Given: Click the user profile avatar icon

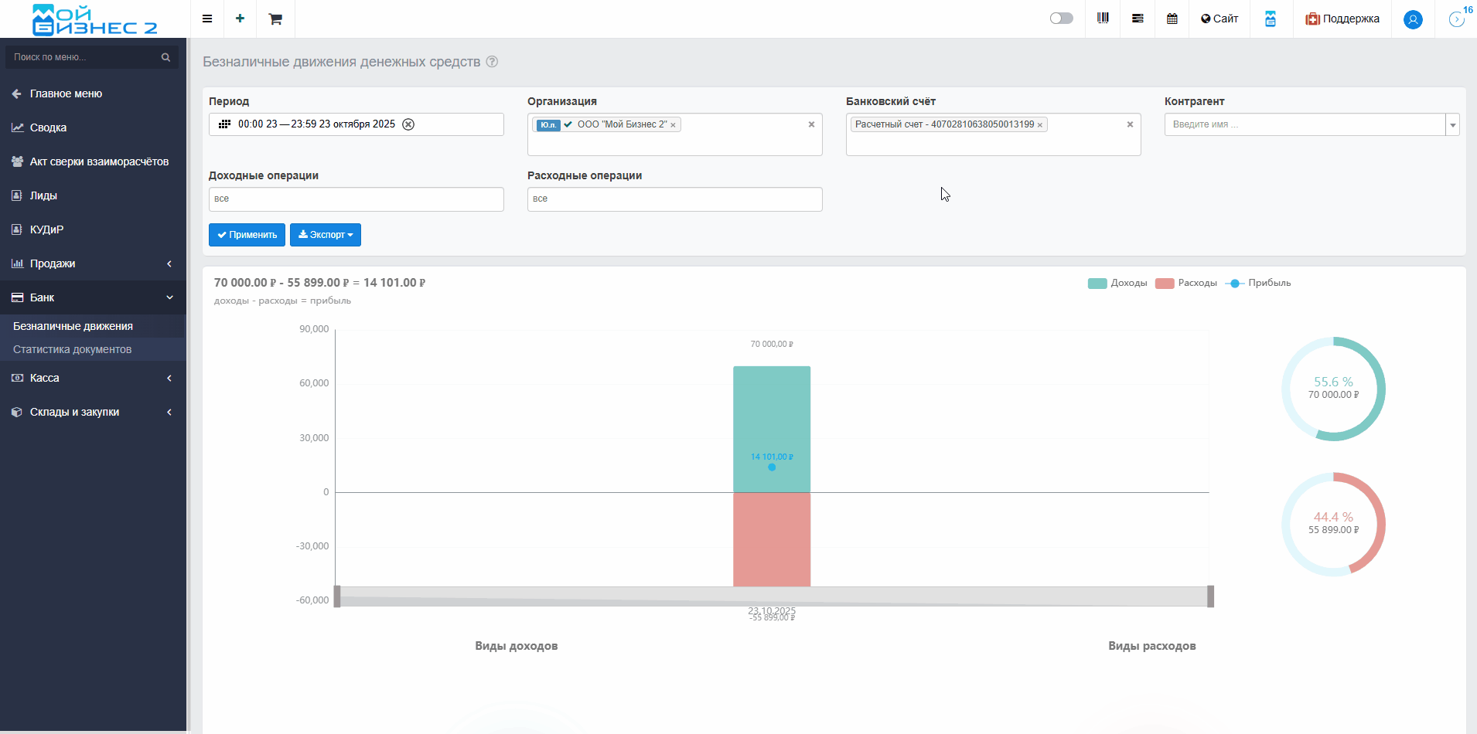Looking at the screenshot, I should pos(1413,19).
